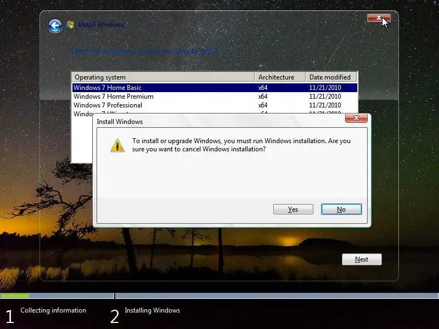439x329 pixels.
Task: Click 11/21/2010 in Home Basic row
Action: click(x=325, y=88)
